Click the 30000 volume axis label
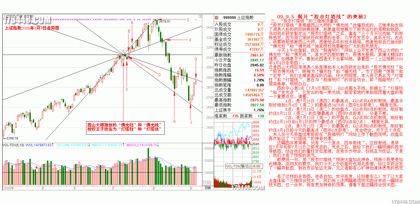 point(209,148)
